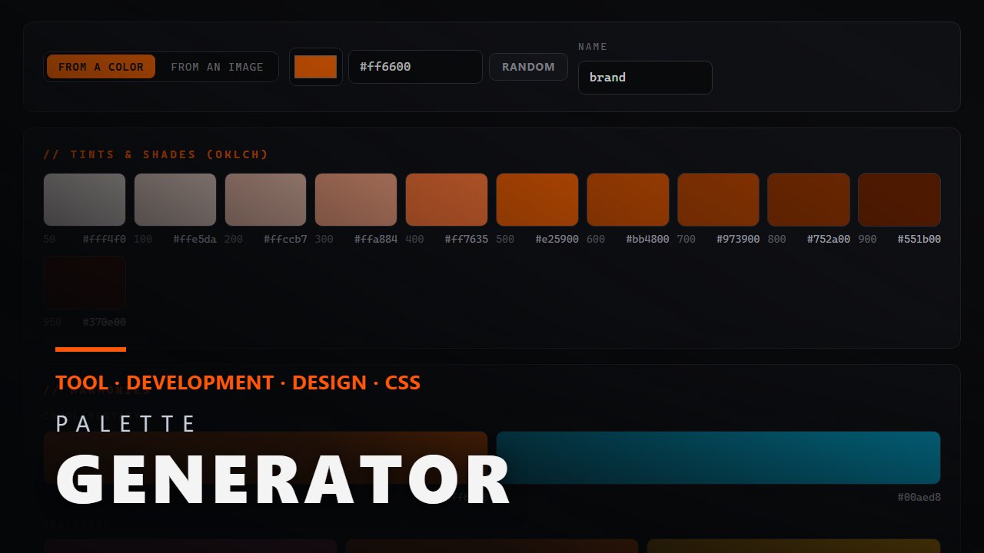Click the #551b00 hex label
This screenshot has height=553, width=984.
tap(919, 239)
